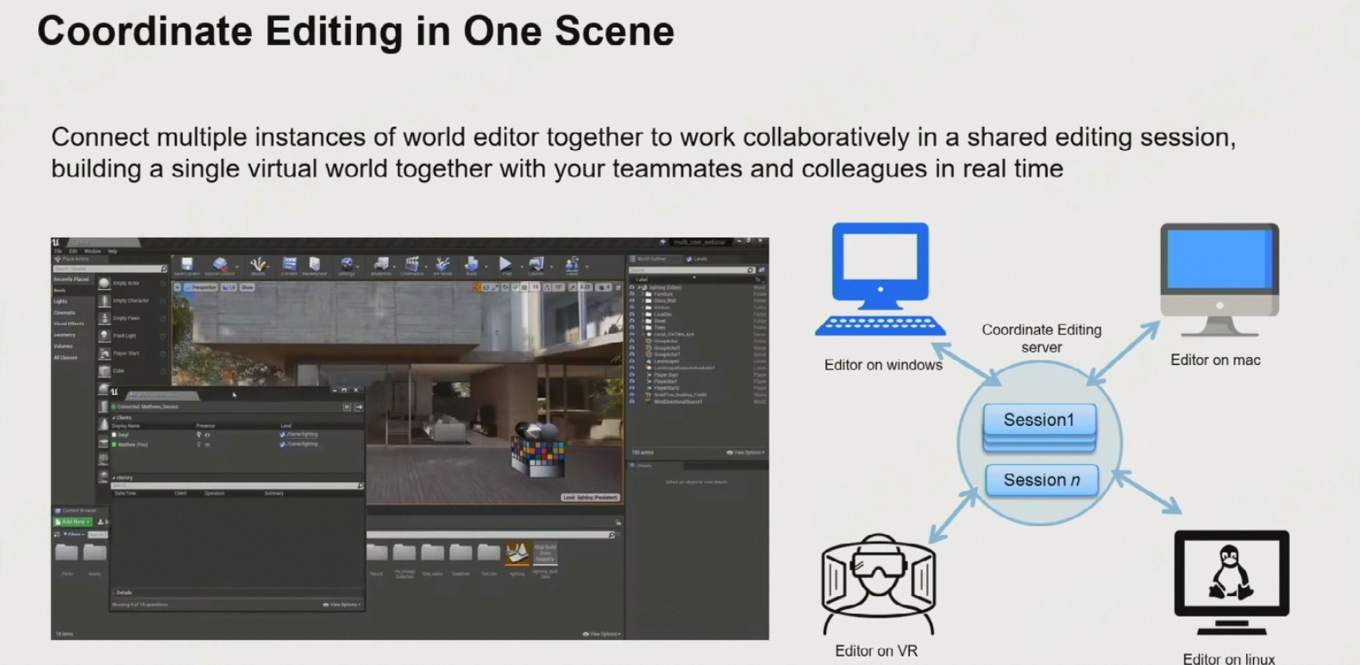Open the Source Control toolbar icon

(220, 264)
